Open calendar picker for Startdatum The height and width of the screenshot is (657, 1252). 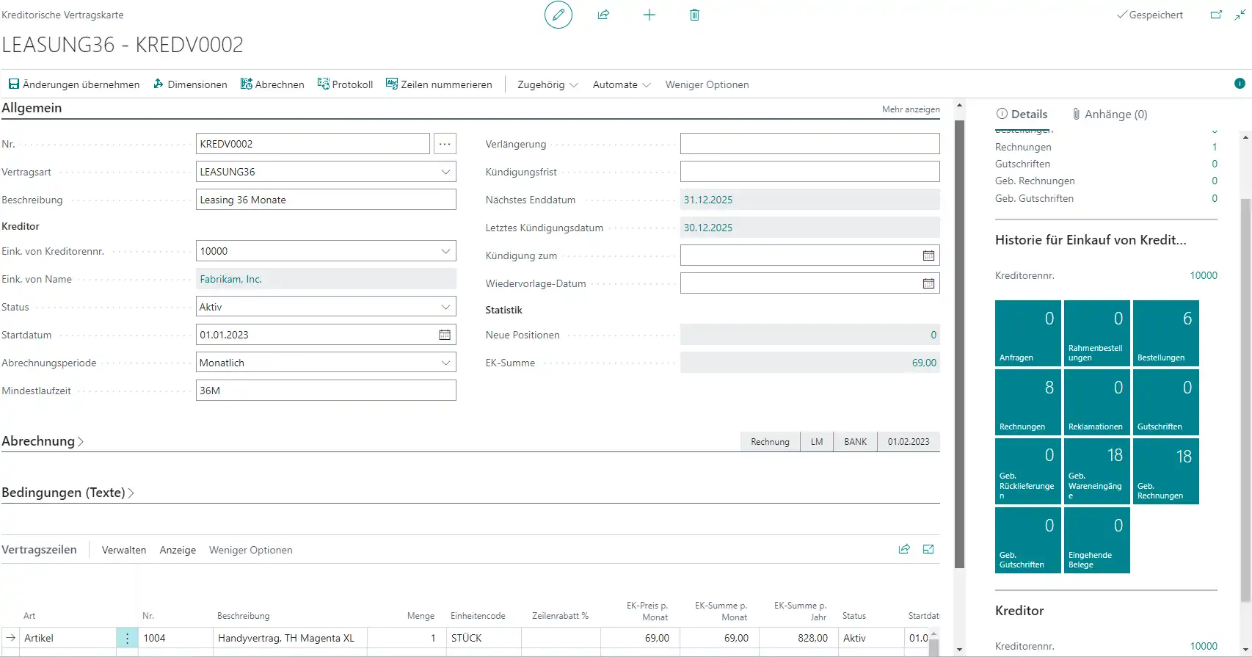pyautogui.click(x=444, y=335)
